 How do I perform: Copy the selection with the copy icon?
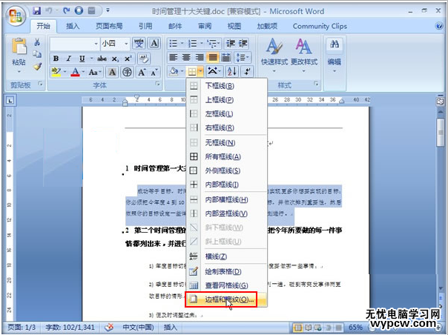point(37,54)
